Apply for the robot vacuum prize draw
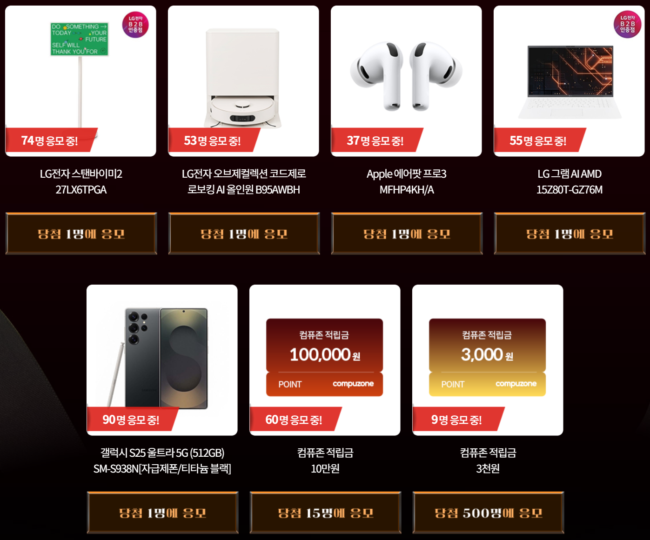Screen dimensions: 650x540 [244, 233]
